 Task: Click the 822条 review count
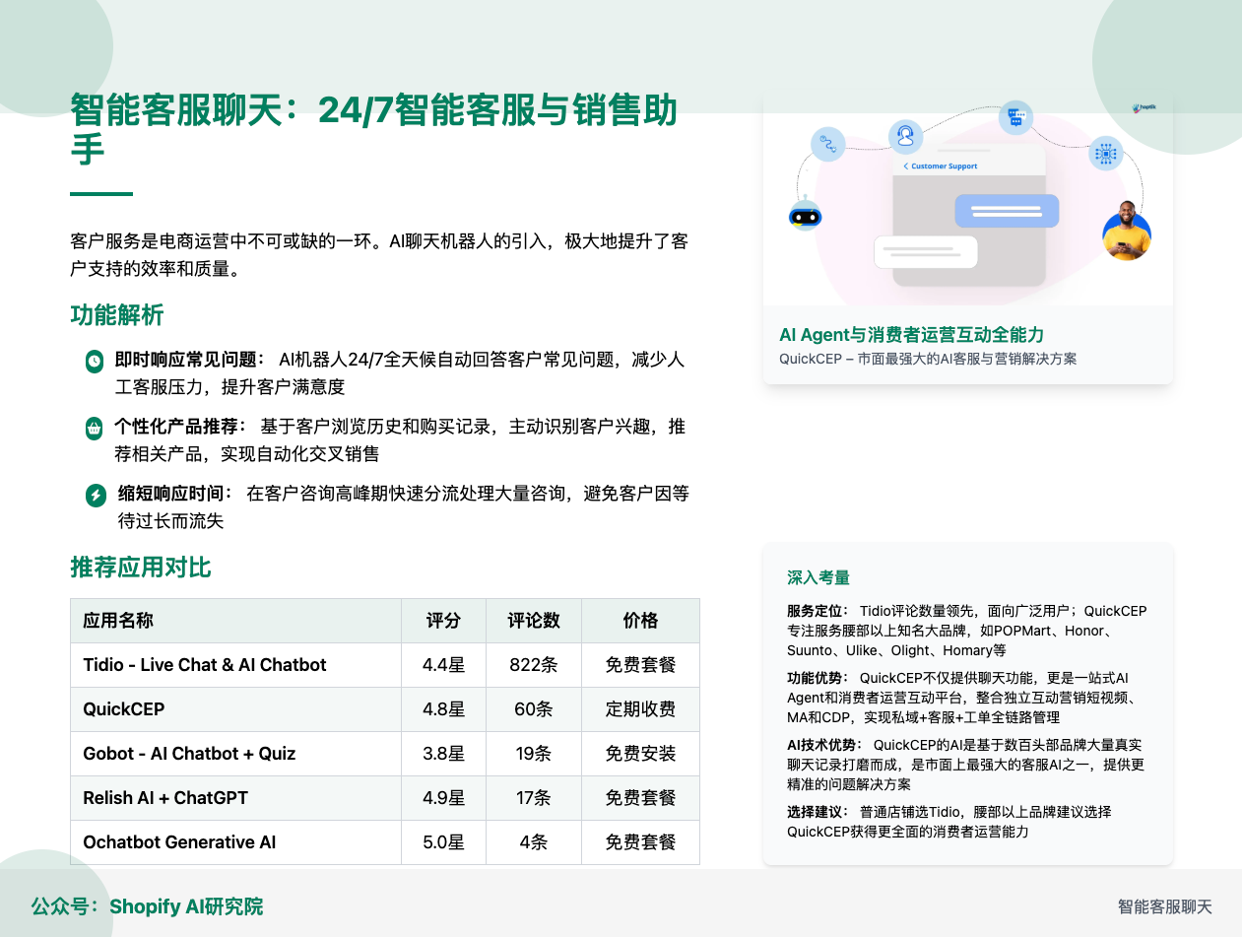(534, 665)
